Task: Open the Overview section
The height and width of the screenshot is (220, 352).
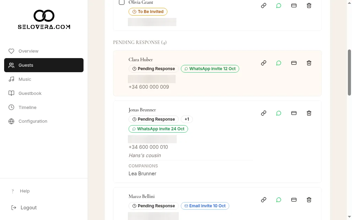Action: tap(44, 51)
